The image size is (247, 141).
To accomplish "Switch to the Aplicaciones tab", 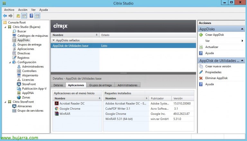I will 76,85.
